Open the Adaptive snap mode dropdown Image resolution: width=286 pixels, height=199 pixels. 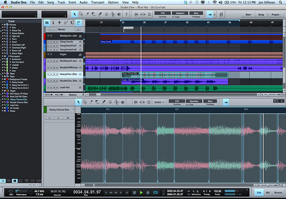pos(180,13)
